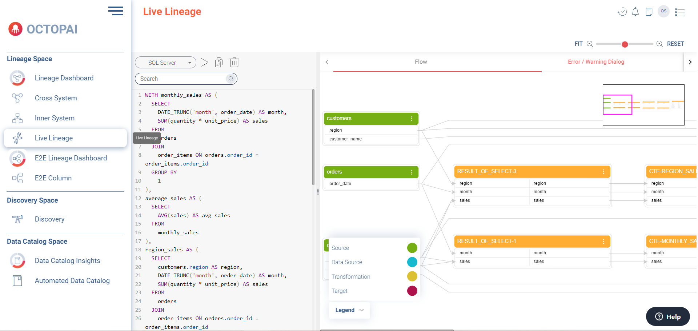The width and height of the screenshot is (698, 331).
Task: Click the search magnifier icon in search box
Action: [231, 79]
